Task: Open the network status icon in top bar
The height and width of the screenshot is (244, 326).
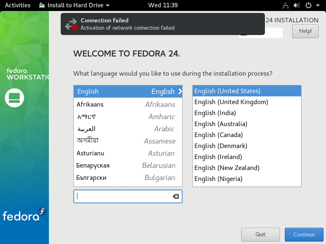Action: (x=286, y=5)
